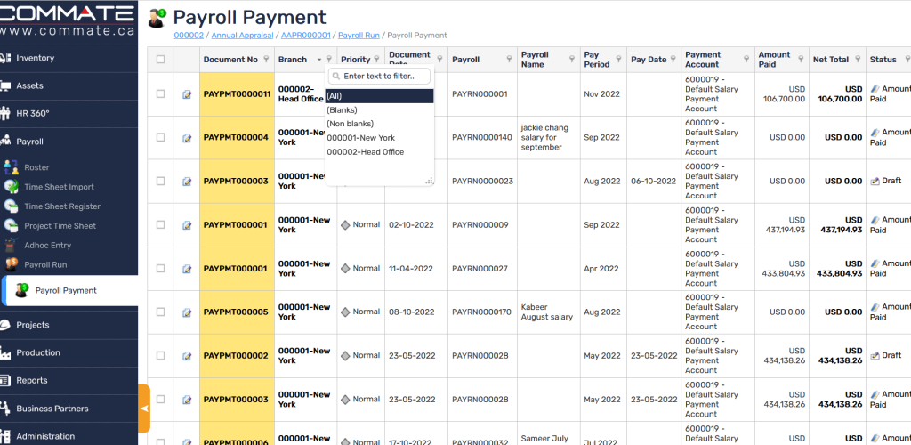Tick the checkbox for PAYPMT000002
This screenshot has height=445, width=911.
click(x=160, y=355)
